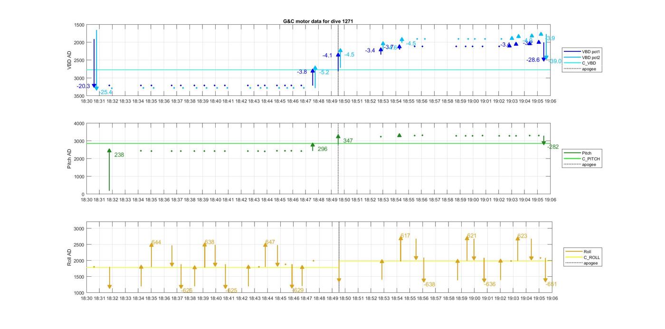Click '19:06' tick under the Roll plot

pos(551,299)
